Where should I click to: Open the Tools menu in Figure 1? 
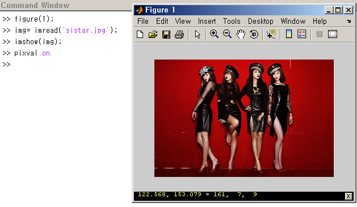click(232, 21)
